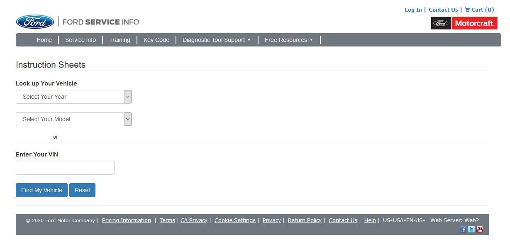Viewport: 510px width, 242px height.
Task: Open the Free Resources menu
Action: [x=288, y=40]
